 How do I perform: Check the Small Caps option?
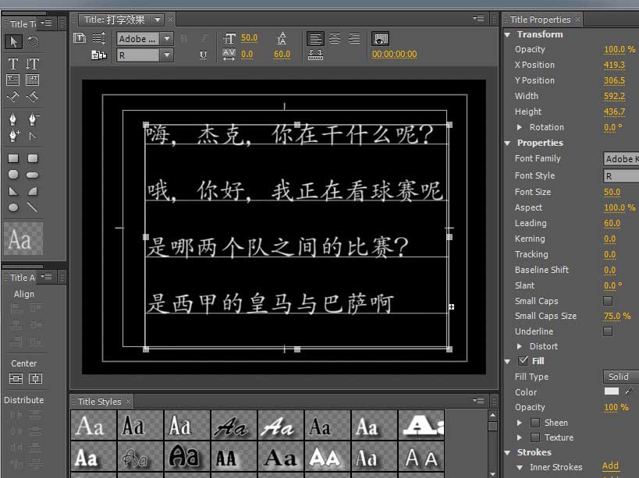click(607, 301)
